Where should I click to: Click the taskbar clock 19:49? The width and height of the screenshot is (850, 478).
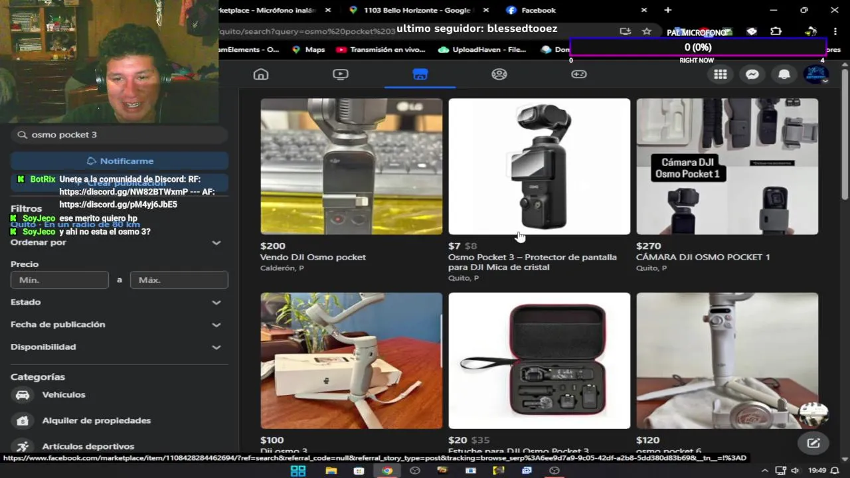817,471
